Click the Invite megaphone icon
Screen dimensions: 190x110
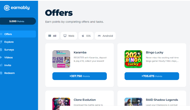(x=1, y=65)
